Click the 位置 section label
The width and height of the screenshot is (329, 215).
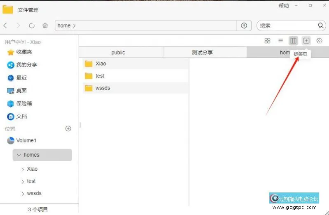[x=10, y=129]
